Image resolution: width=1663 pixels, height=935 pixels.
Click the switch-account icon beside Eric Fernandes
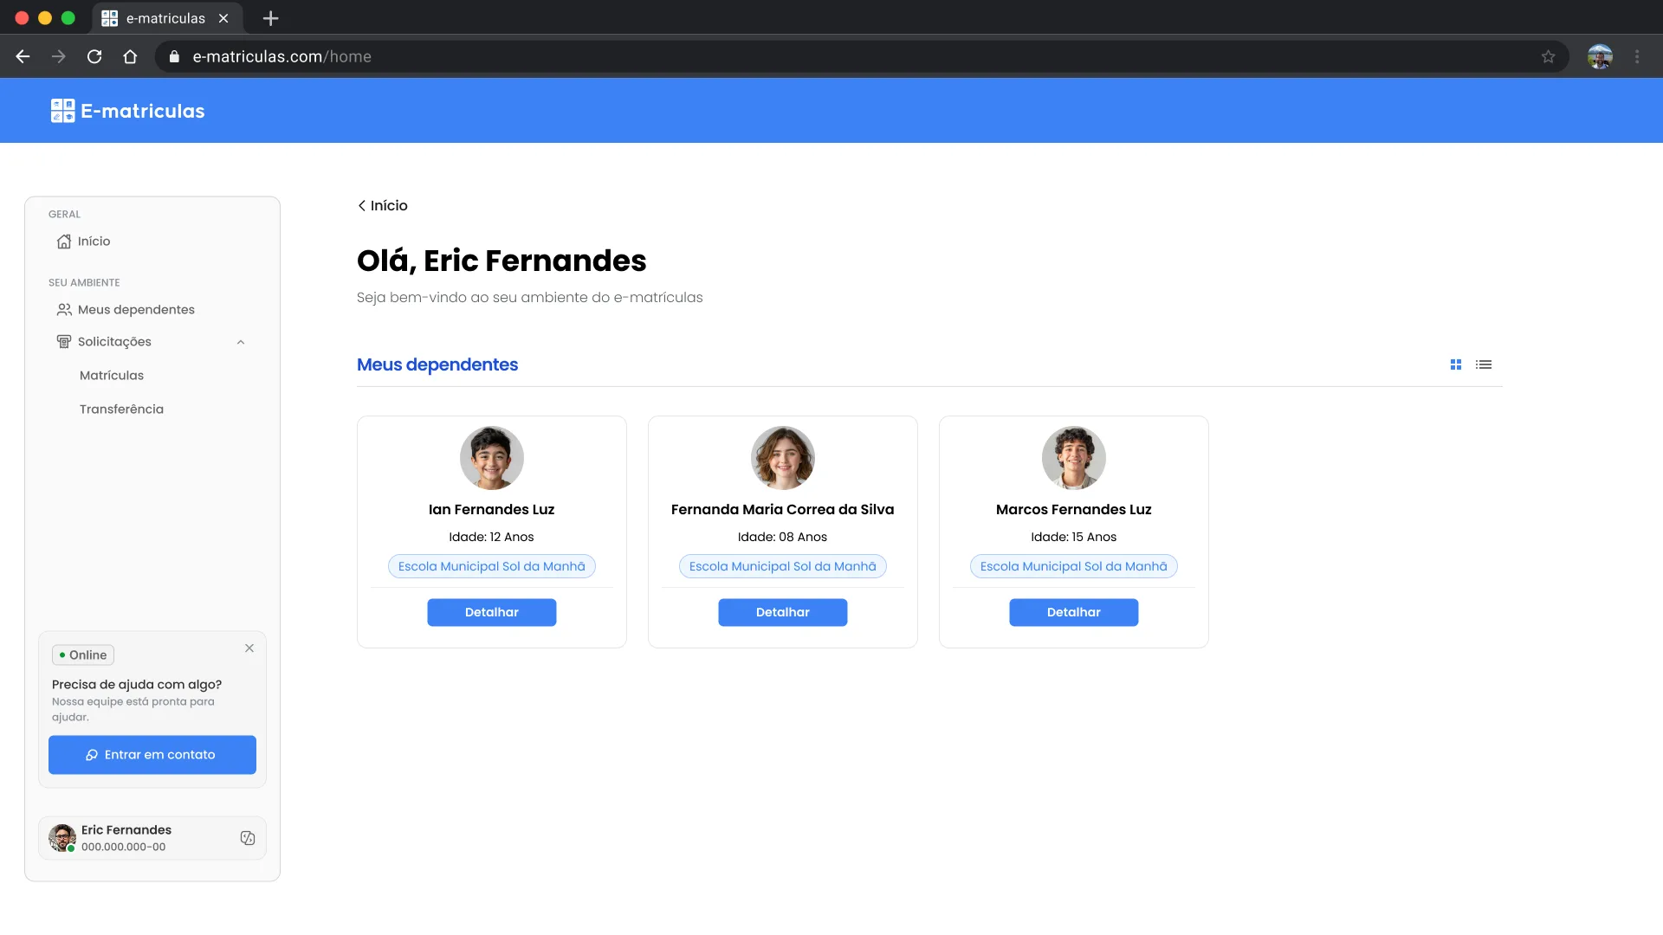click(x=248, y=838)
